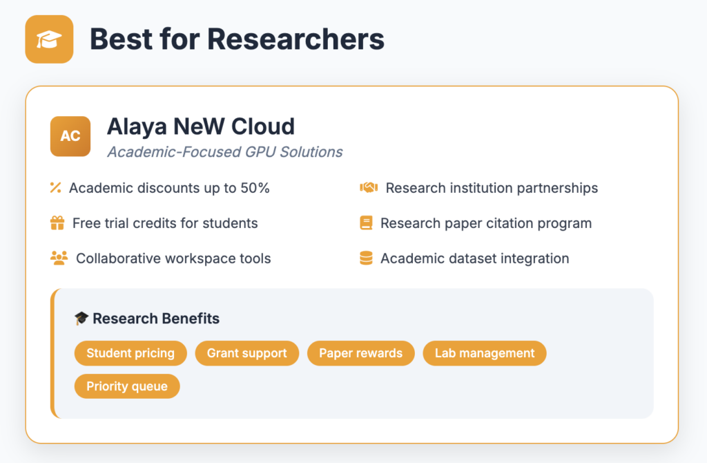This screenshot has width=707, height=463.
Task: Click the percent discount icon
Action: coord(55,188)
